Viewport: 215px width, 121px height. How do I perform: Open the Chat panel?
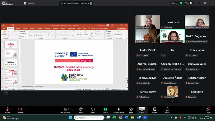(x=81, y=109)
